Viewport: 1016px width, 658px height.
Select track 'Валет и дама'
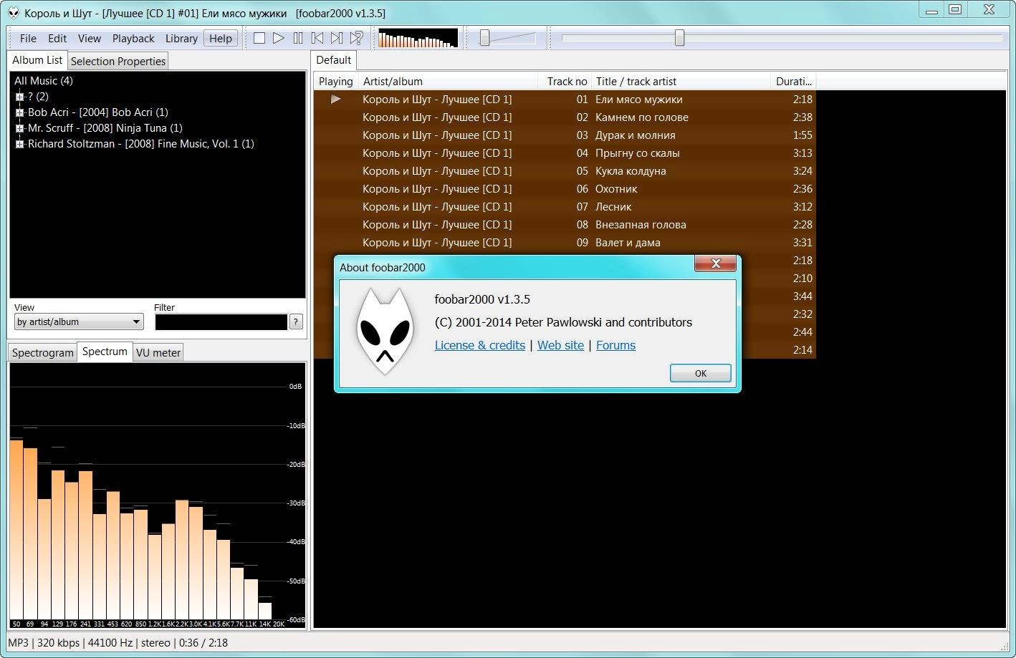click(x=565, y=243)
